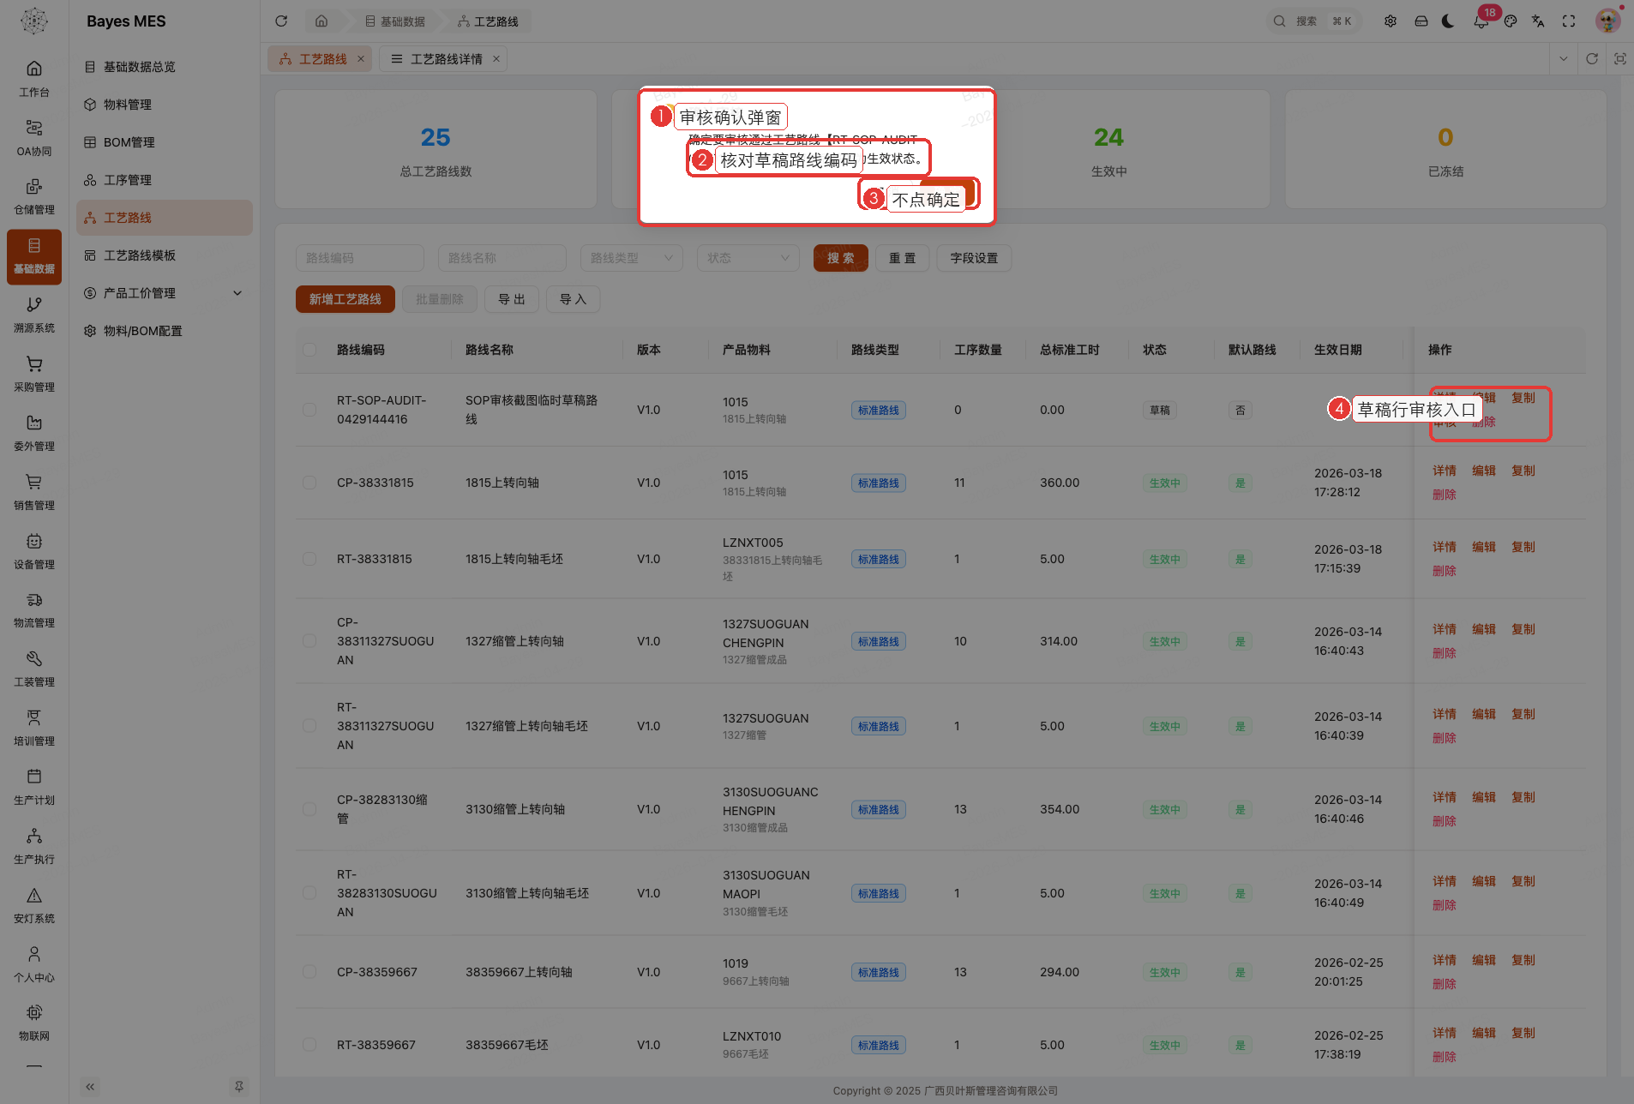The image size is (1634, 1104).
Task: Select row RT-38359667 checkbox
Action: point(309,1045)
